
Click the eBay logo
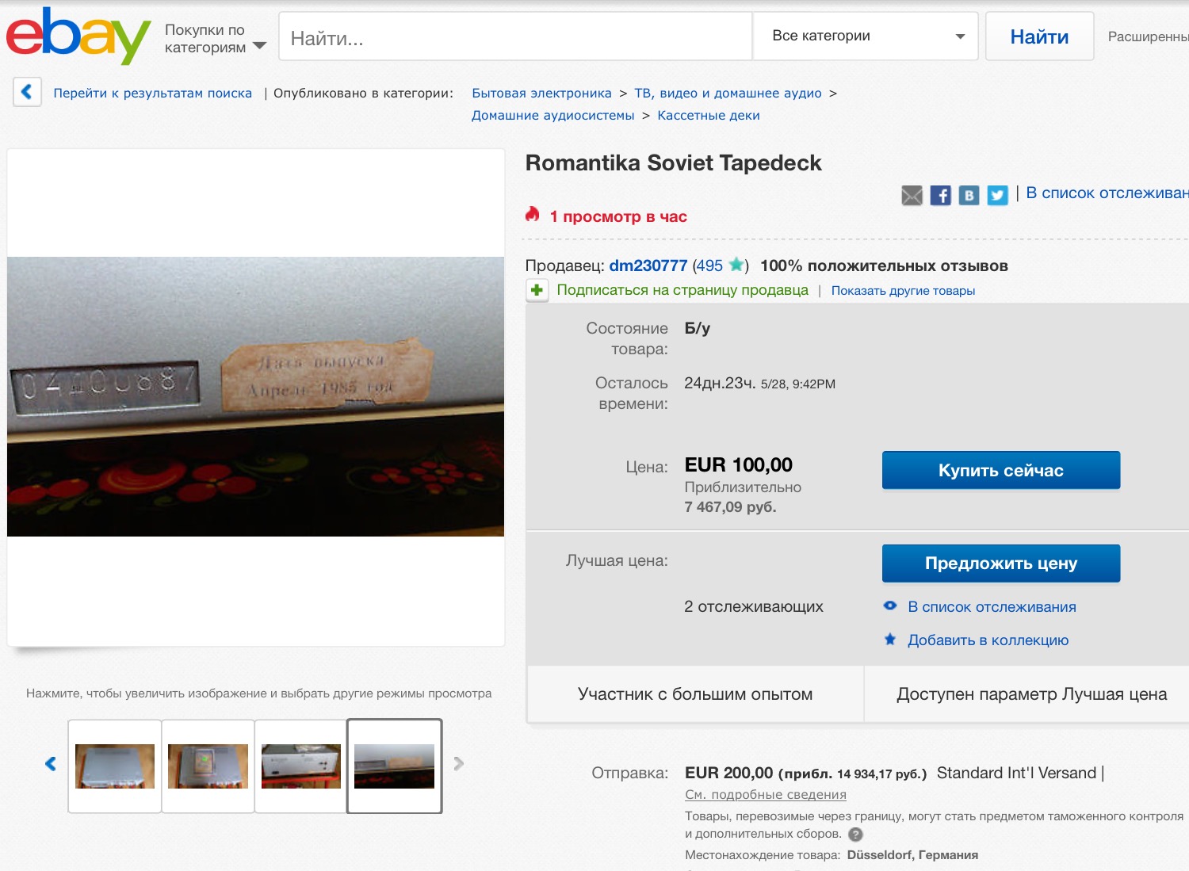point(78,36)
